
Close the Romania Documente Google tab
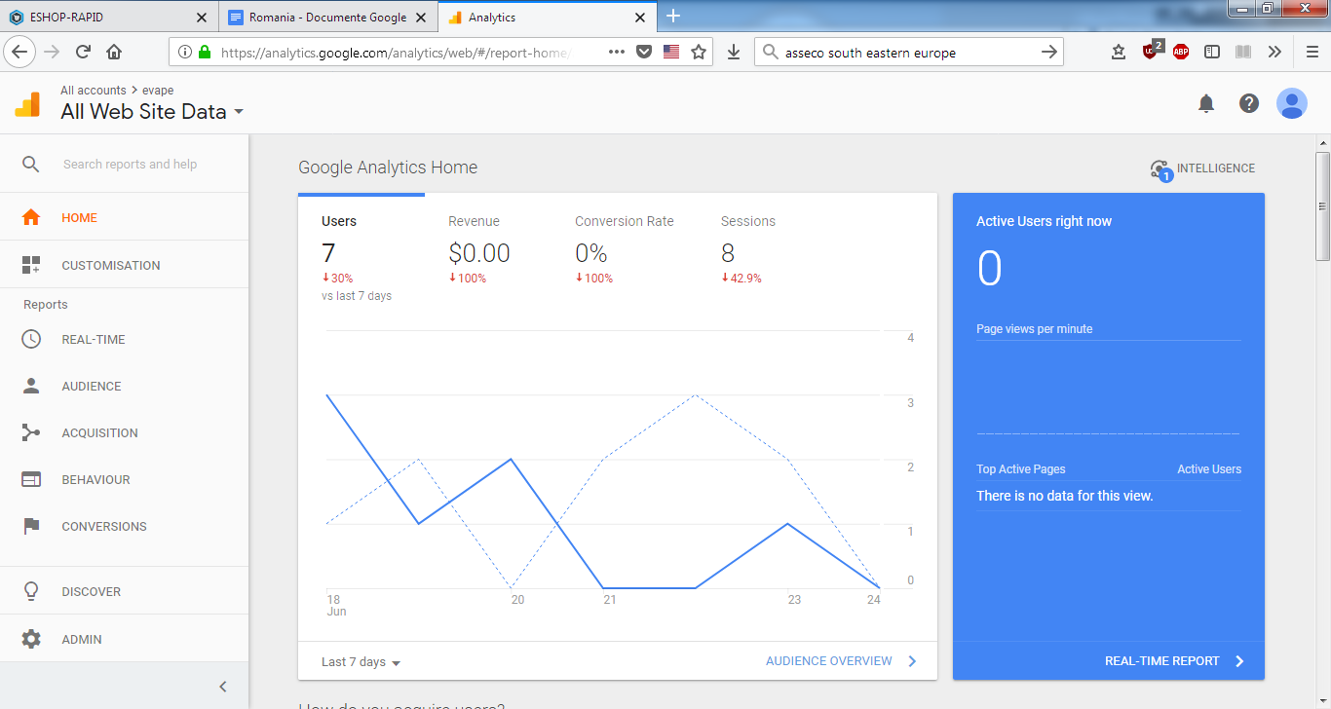tap(420, 18)
